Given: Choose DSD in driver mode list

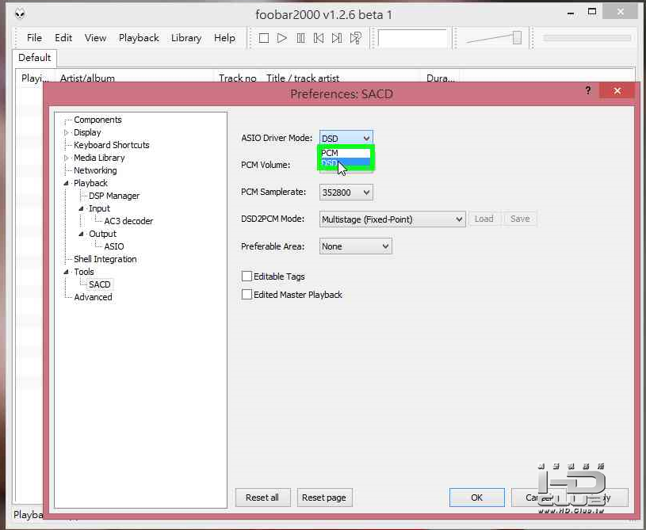Looking at the screenshot, I should tap(346, 162).
